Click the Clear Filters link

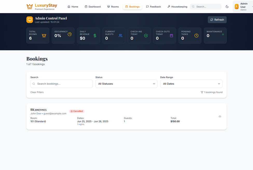coord(37,92)
